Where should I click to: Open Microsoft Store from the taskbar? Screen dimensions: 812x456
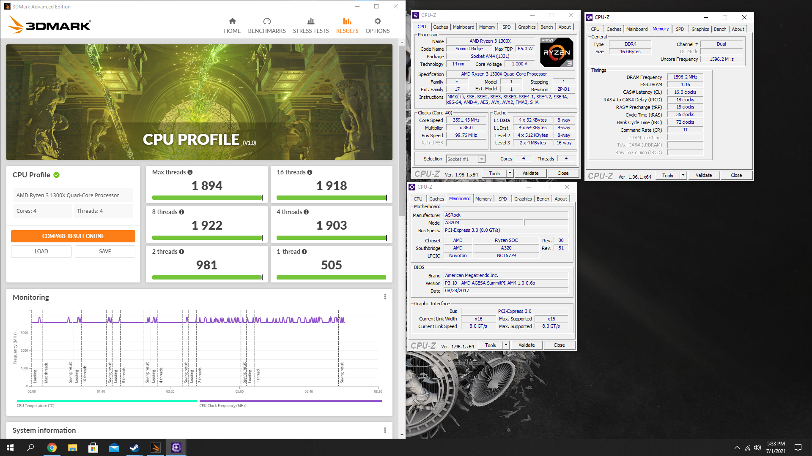pyautogui.click(x=93, y=448)
